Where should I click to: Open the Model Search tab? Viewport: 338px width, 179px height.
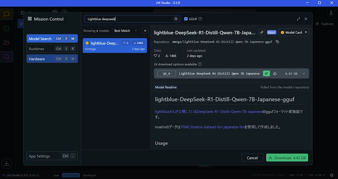click(52, 39)
